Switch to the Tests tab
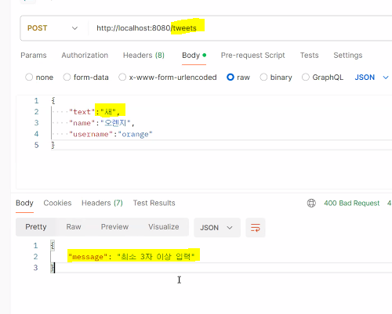Viewport: 392px width, 314px height. [309, 56]
